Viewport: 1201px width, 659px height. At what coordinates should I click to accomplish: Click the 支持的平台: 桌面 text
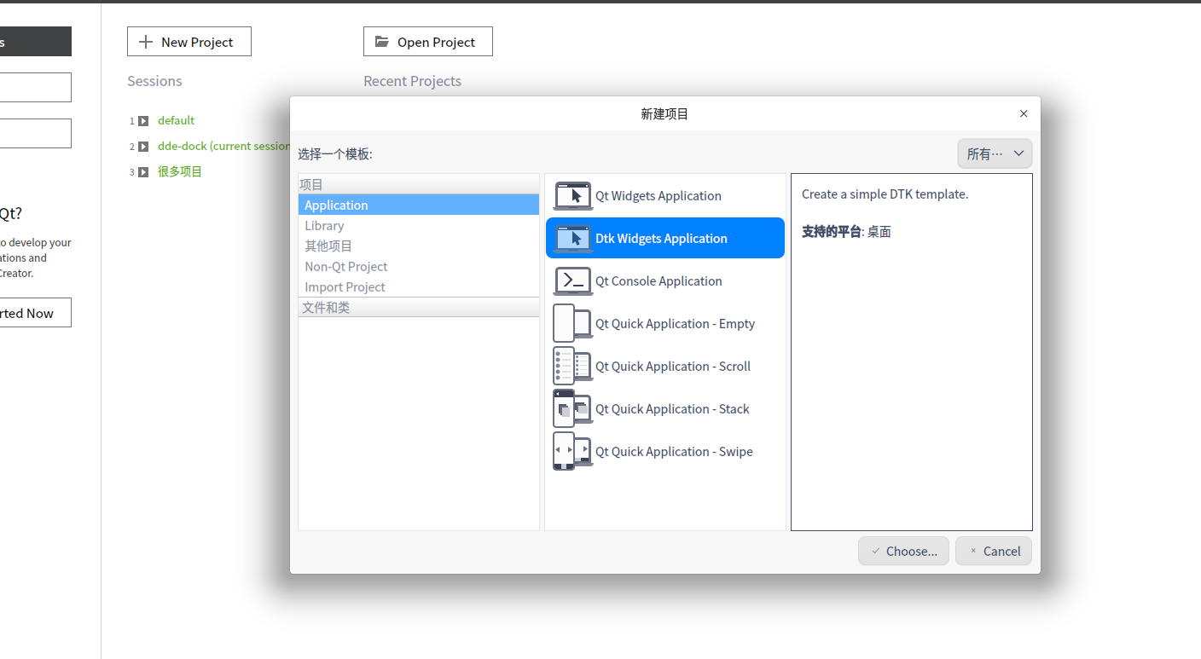(846, 232)
